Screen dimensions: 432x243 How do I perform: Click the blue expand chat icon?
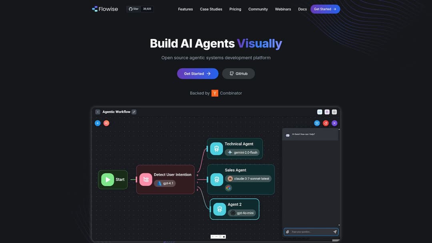point(317,123)
